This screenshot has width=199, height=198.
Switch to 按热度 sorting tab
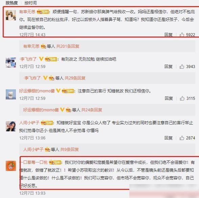[12, 3]
